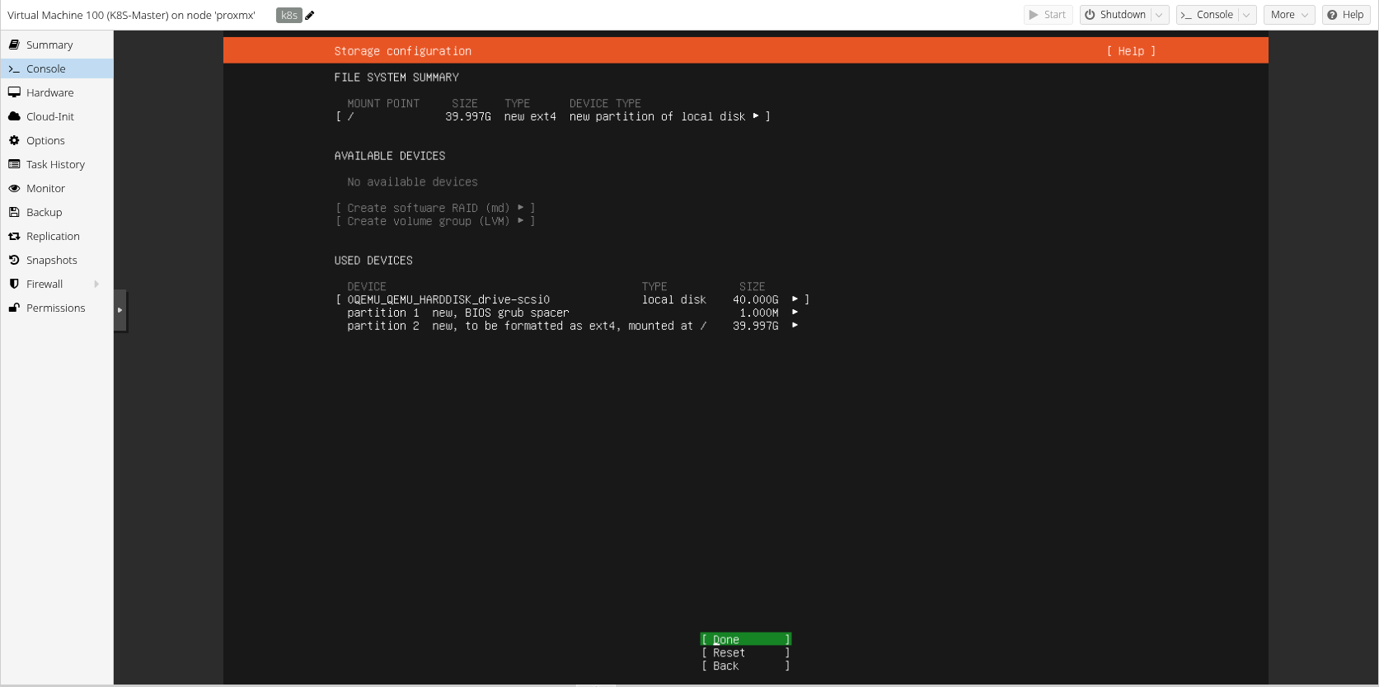Open the More dropdown menu
Viewport: 1379px width, 687px height.
click(x=1289, y=15)
